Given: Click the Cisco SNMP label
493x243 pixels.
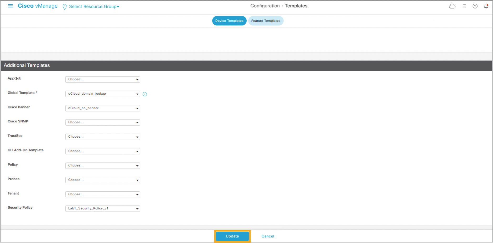Looking at the screenshot, I should click(x=18, y=121).
